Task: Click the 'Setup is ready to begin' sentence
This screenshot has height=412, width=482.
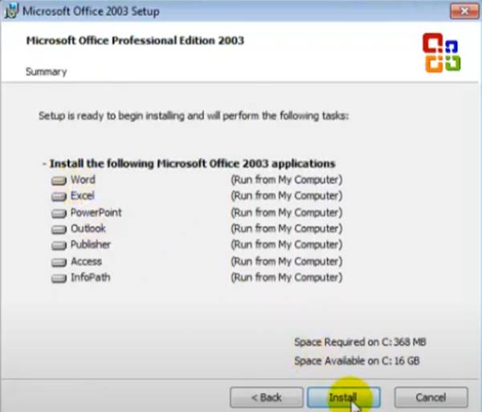Action: [194, 116]
